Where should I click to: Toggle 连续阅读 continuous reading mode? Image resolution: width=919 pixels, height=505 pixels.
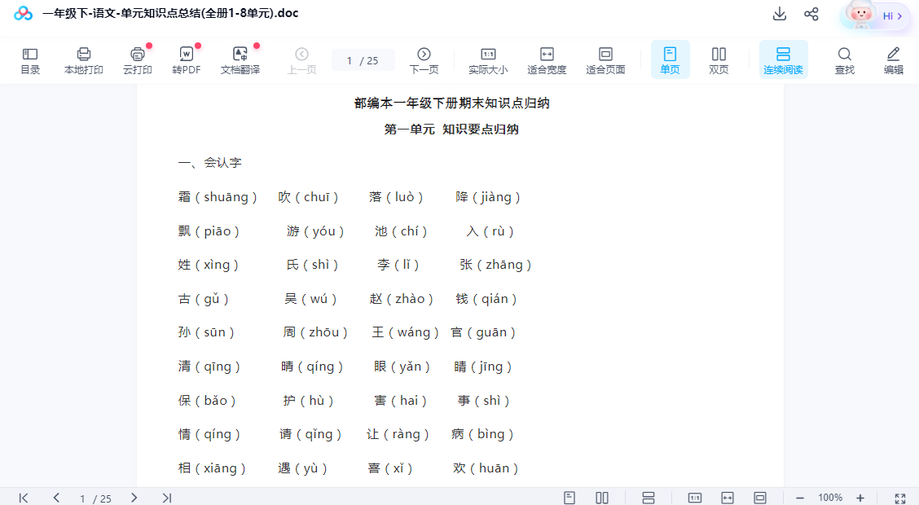pos(783,60)
